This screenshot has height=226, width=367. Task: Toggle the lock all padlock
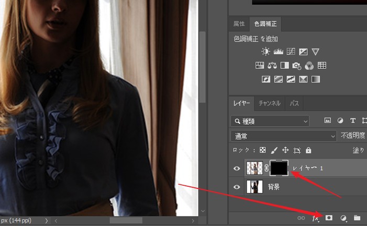[308, 150]
